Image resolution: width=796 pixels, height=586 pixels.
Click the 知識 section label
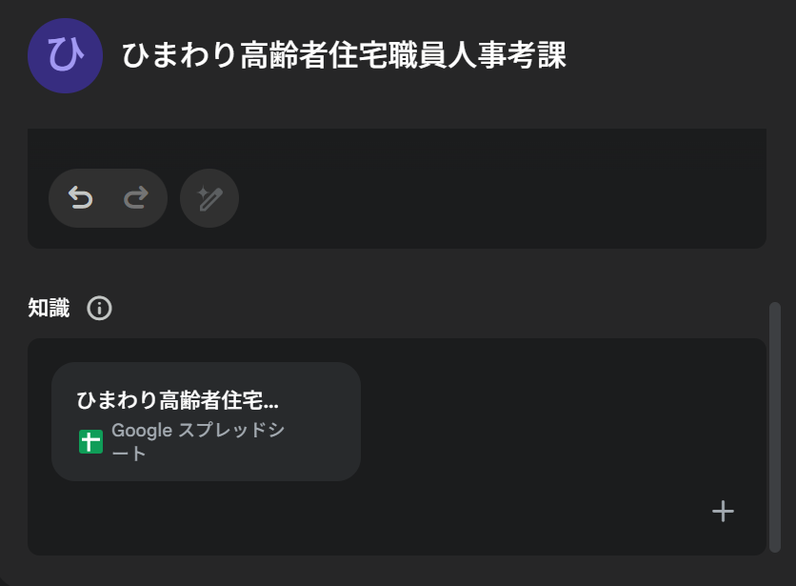49,309
